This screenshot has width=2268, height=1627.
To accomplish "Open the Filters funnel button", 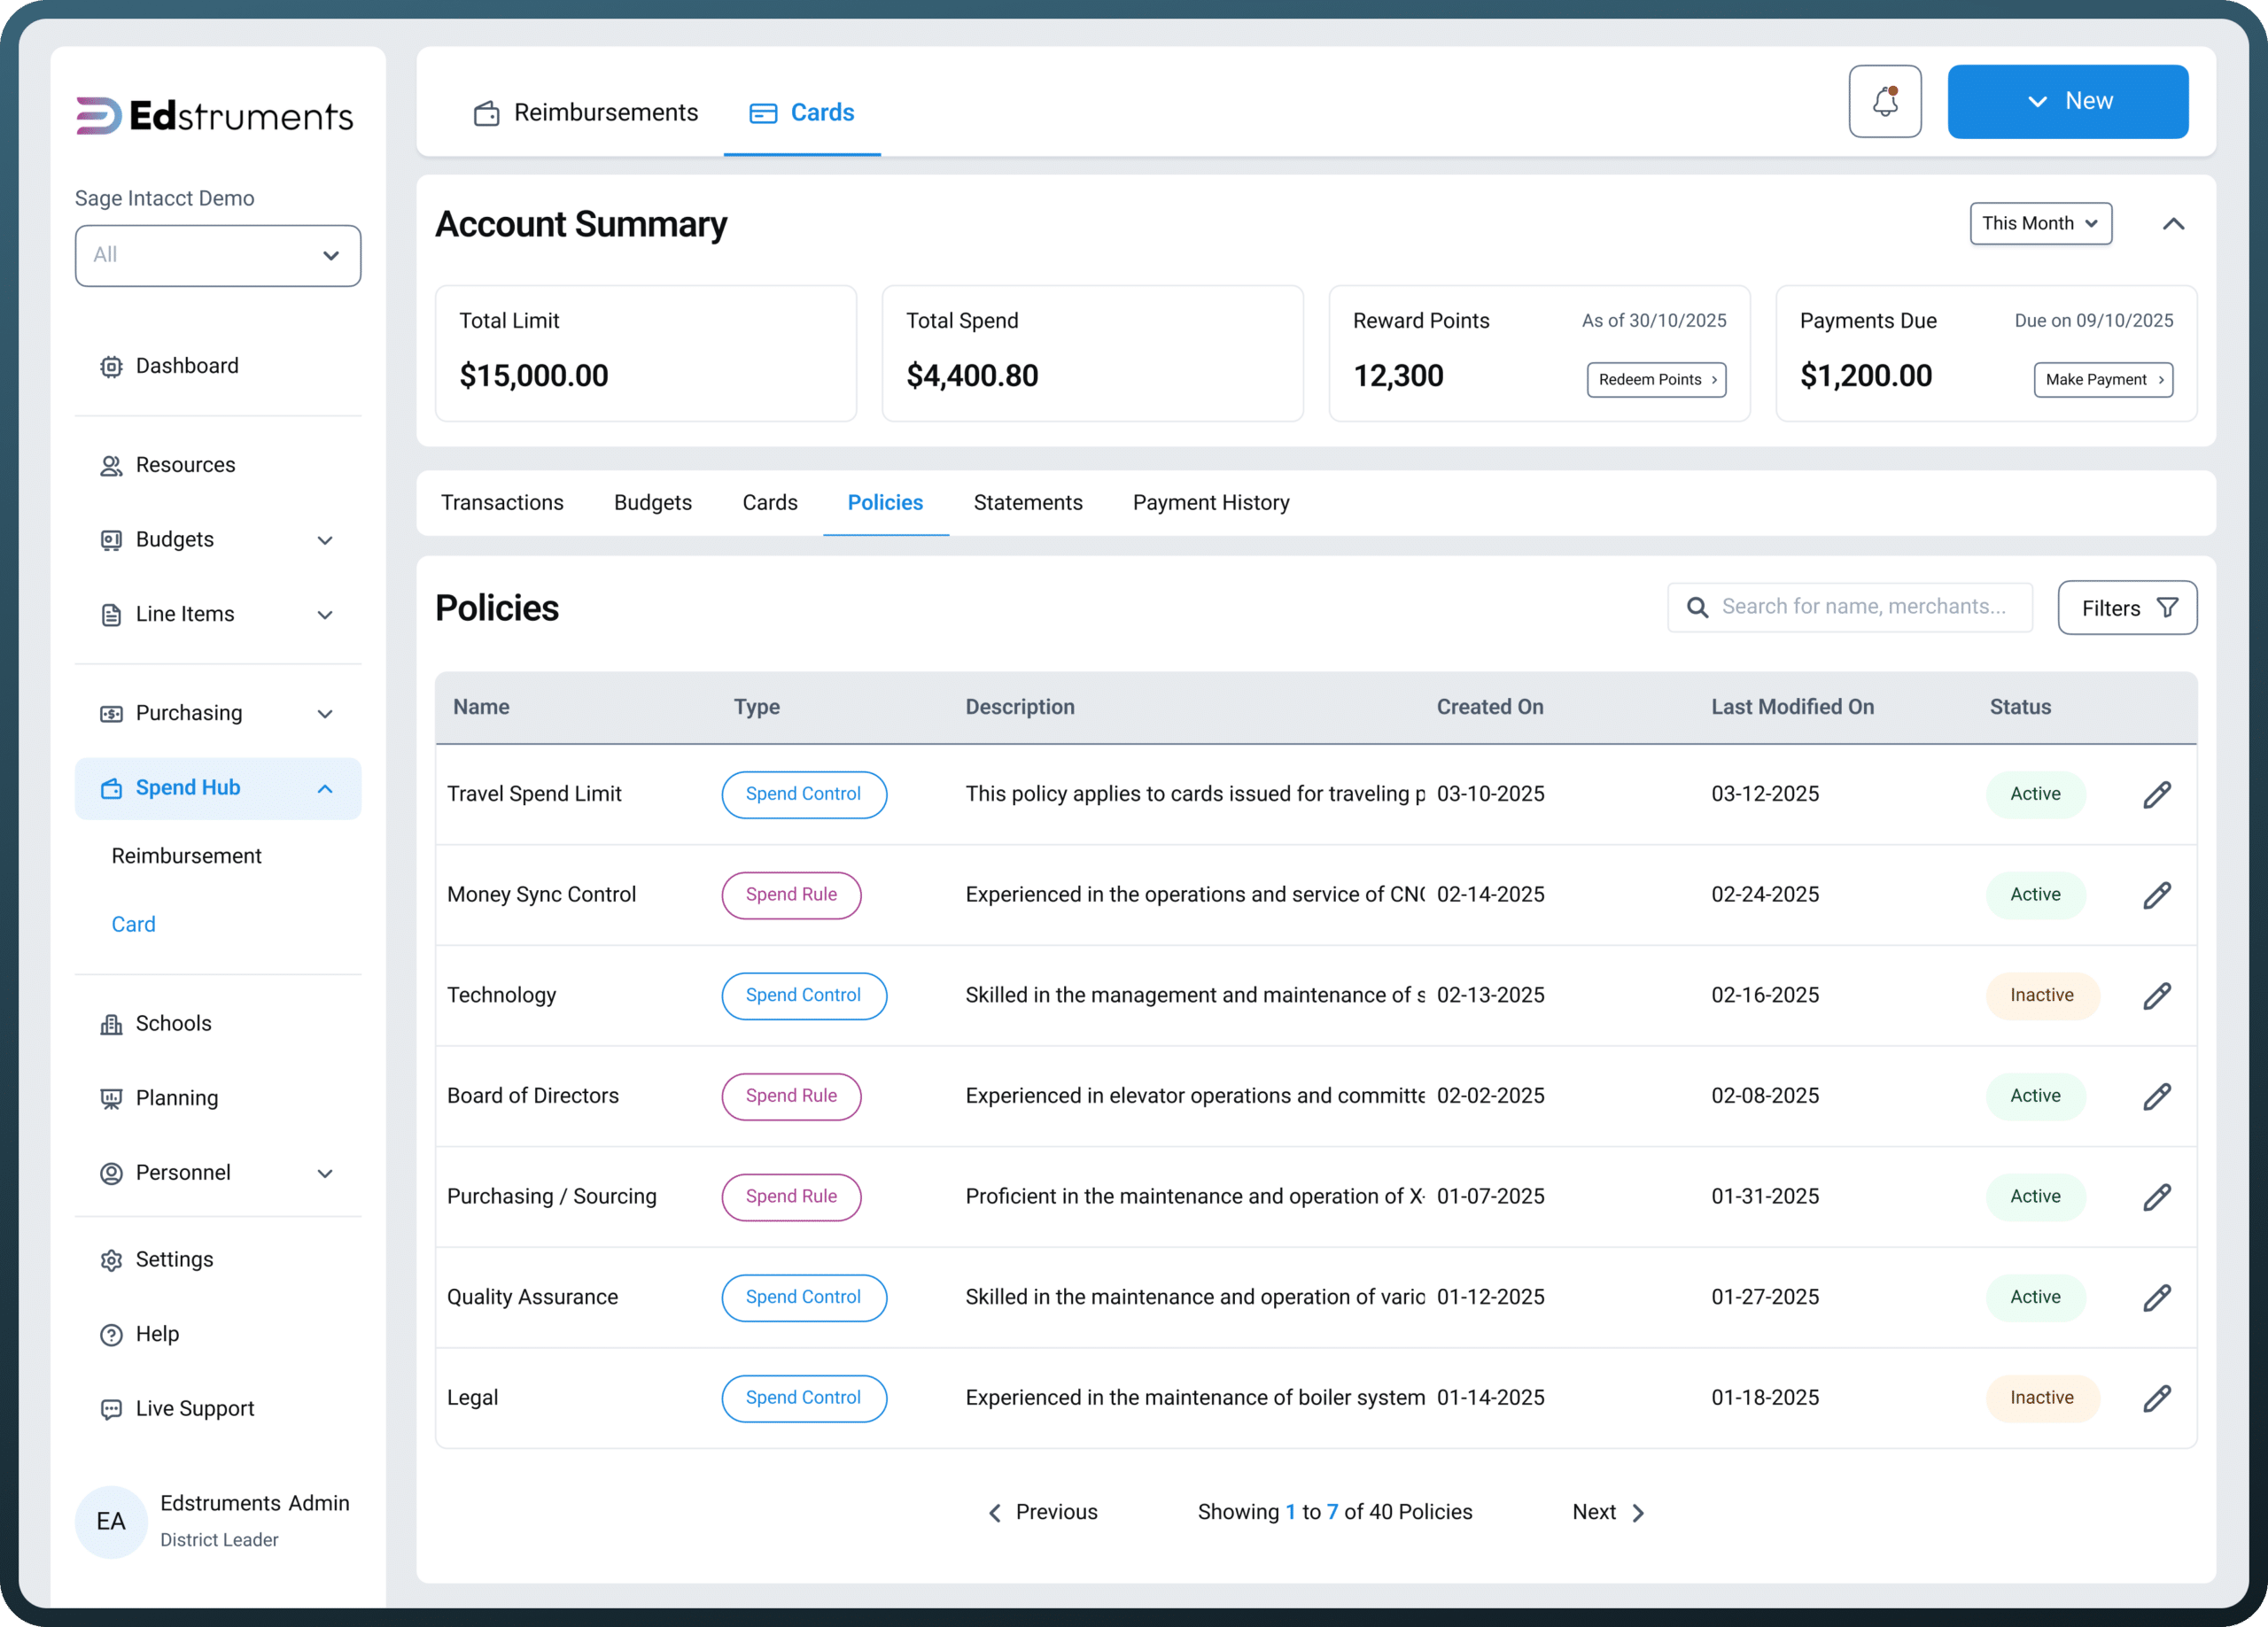I will 2126,607.
